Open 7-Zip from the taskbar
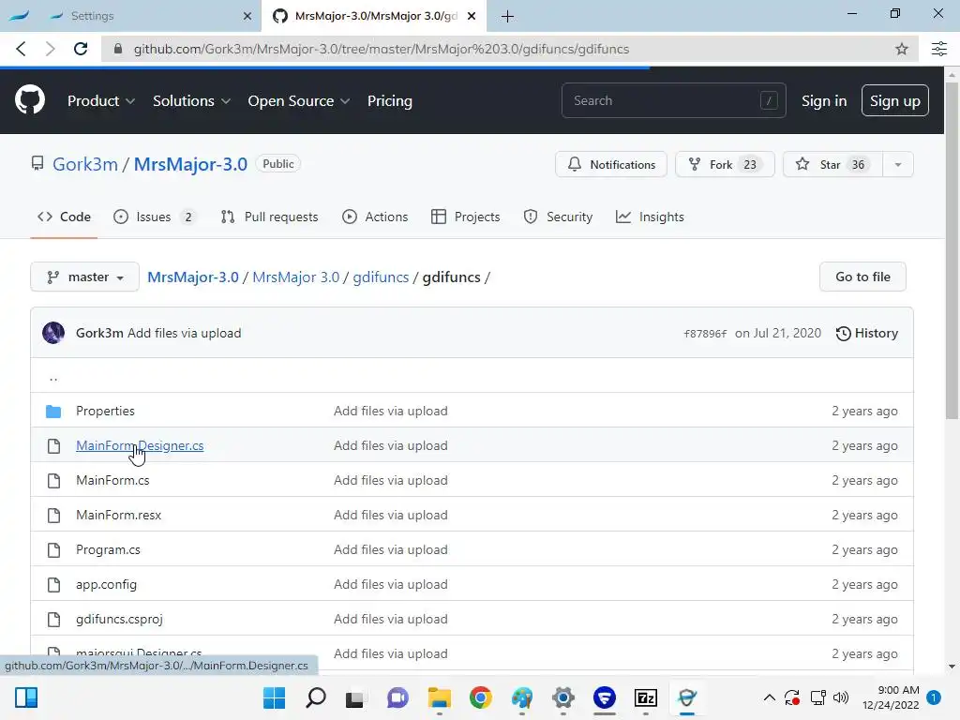Viewport: 960px width, 720px height. pos(646,697)
